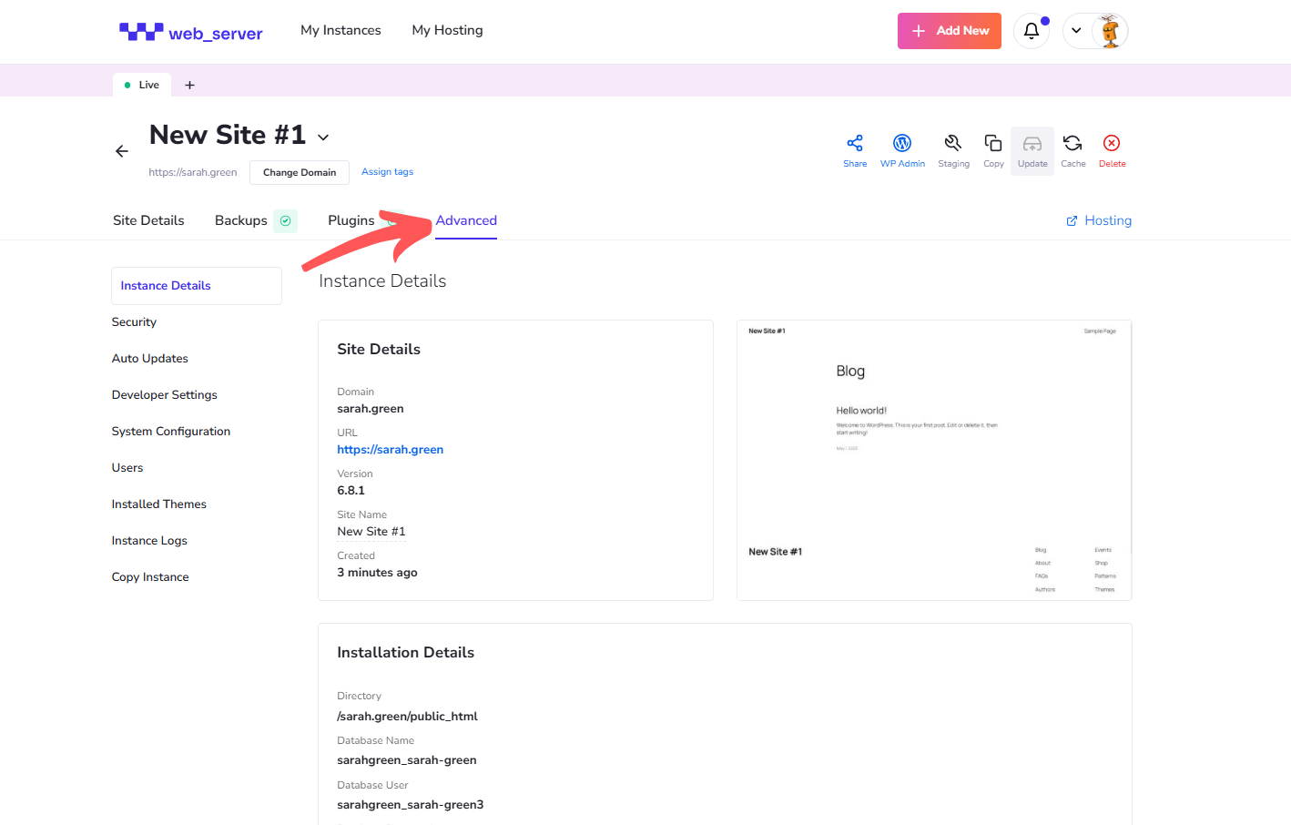Open the Staging tool
Viewport: 1291px width, 825px height.
pyautogui.click(x=953, y=150)
